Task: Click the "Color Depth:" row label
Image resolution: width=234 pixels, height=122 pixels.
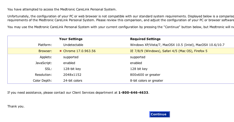Action: (42, 81)
